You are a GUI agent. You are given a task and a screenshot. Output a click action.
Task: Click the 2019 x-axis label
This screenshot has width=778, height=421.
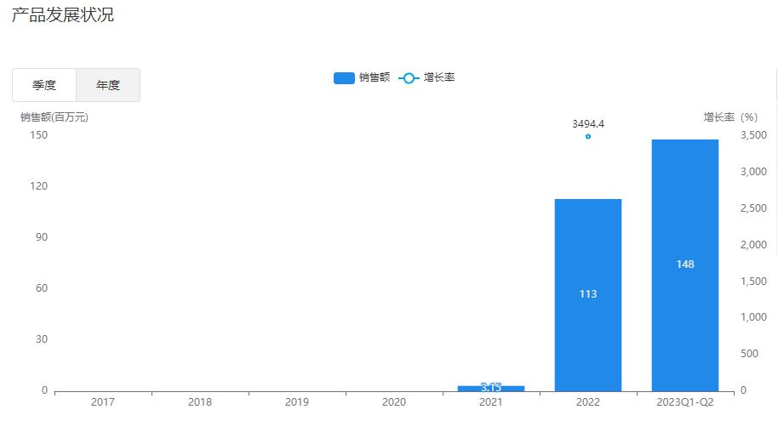pyautogui.click(x=297, y=402)
